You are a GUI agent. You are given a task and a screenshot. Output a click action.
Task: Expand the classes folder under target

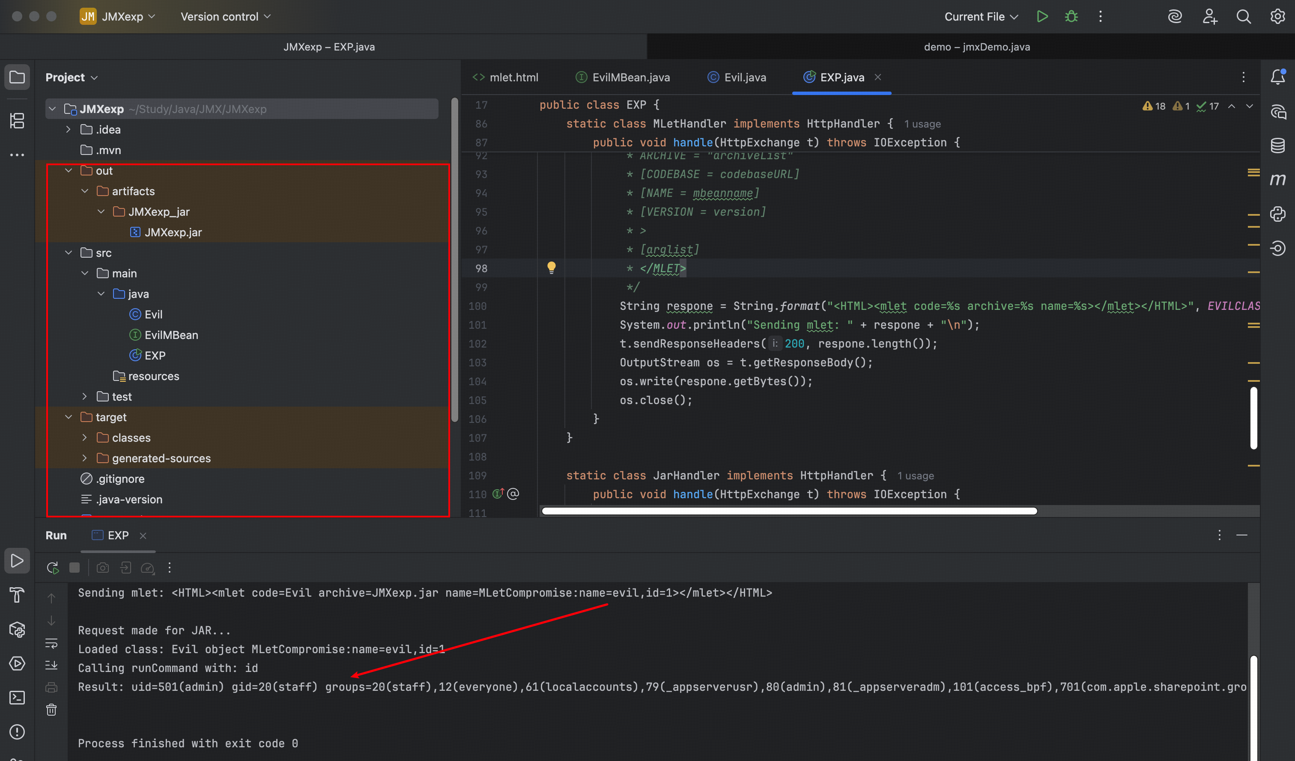[x=85, y=437]
